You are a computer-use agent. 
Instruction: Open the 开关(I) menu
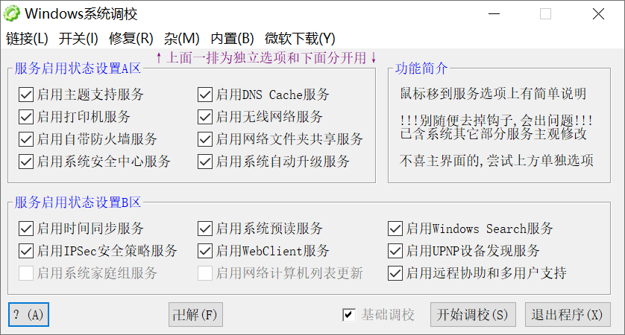[x=78, y=39]
